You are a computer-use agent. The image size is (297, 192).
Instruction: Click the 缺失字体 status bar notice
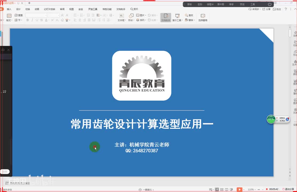tap(7, 190)
